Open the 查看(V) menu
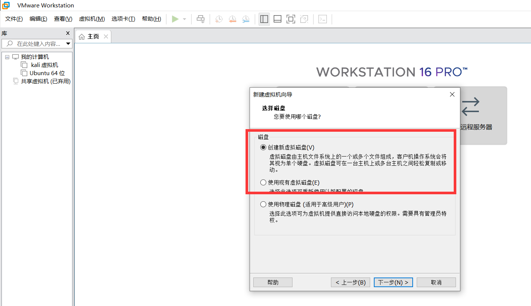 pyautogui.click(x=63, y=19)
